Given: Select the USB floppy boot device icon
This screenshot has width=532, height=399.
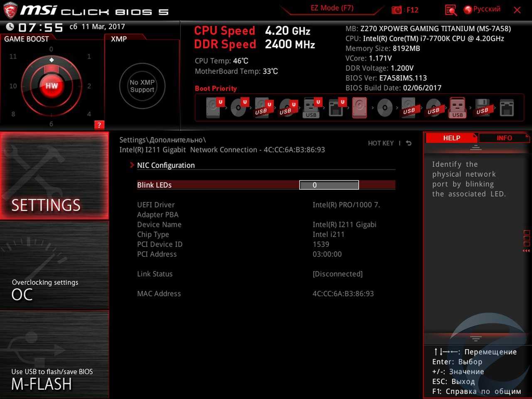Looking at the screenshot, I should (482, 108).
